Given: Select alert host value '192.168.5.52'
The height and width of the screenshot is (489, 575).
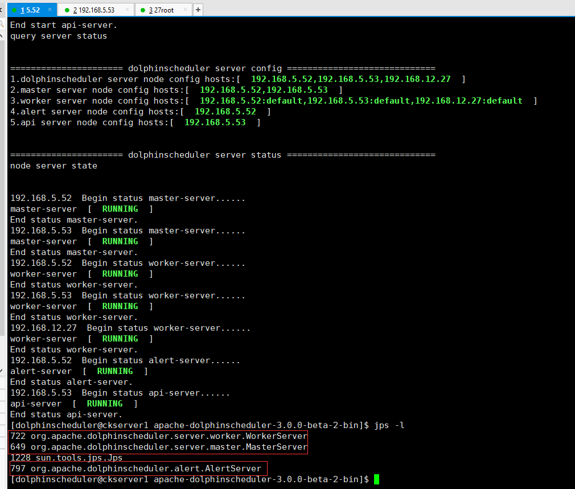Looking at the screenshot, I should 225,112.
